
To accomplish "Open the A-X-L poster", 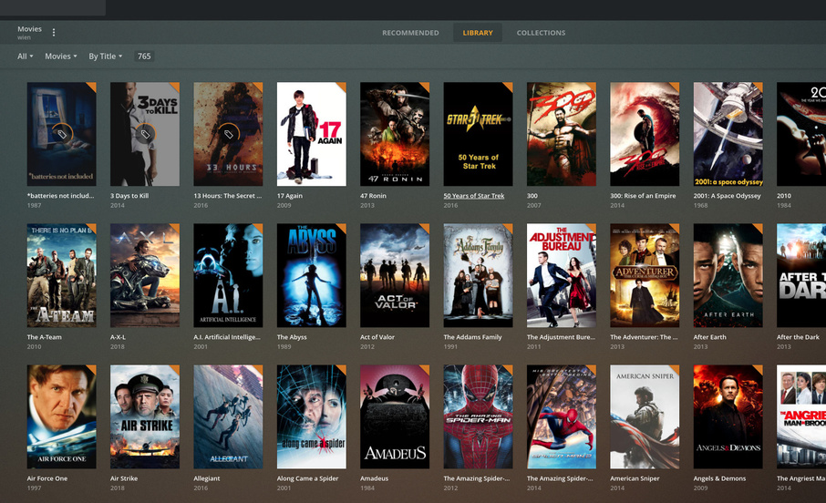I will pyautogui.click(x=145, y=275).
